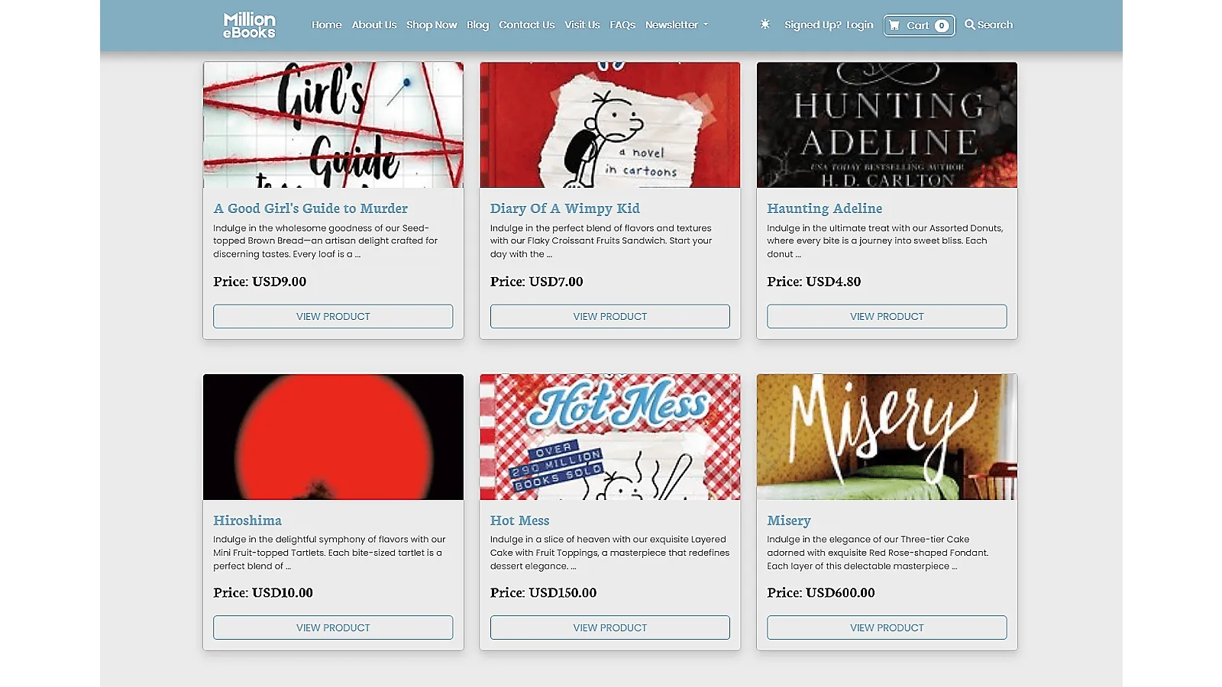View product for Hot Mess
Screen dimensions: 1222x687
pyautogui.click(x=609, y=627)
